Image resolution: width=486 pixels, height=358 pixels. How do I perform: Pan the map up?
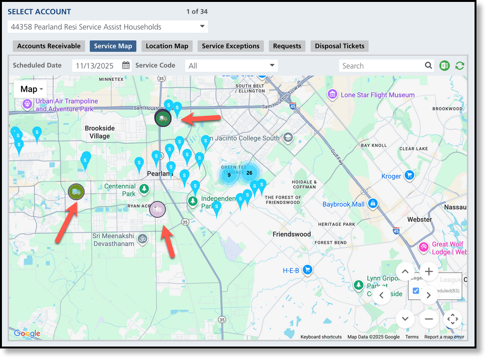(405, 271)
